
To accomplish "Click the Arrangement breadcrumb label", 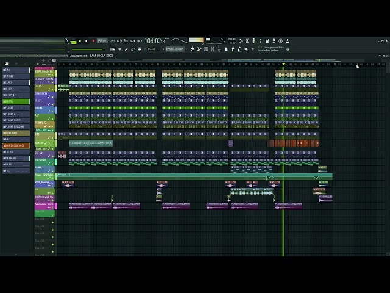I will (78, 56).
